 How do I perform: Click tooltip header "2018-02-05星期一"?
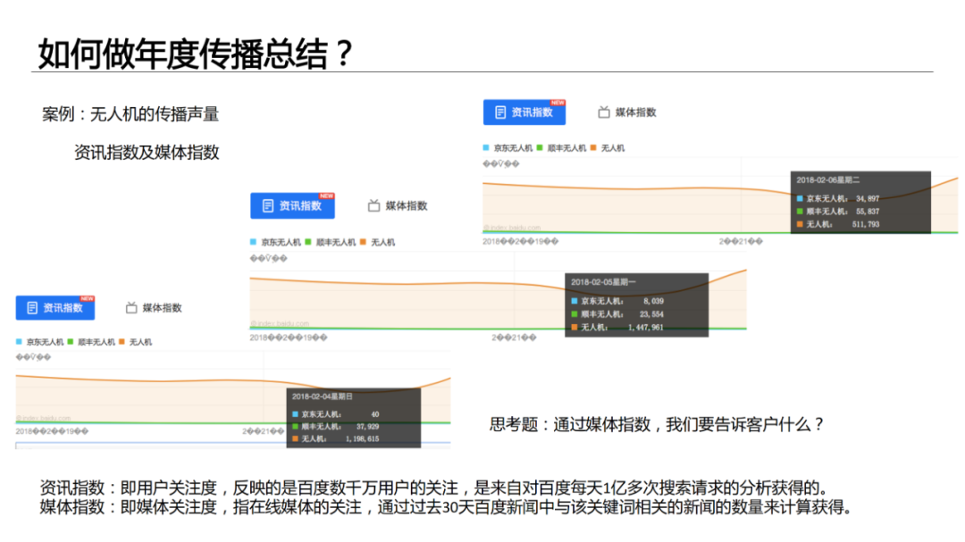[604, 282]
